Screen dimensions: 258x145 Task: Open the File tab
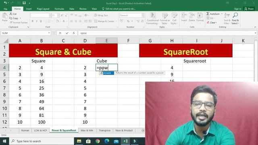point(5,9)
